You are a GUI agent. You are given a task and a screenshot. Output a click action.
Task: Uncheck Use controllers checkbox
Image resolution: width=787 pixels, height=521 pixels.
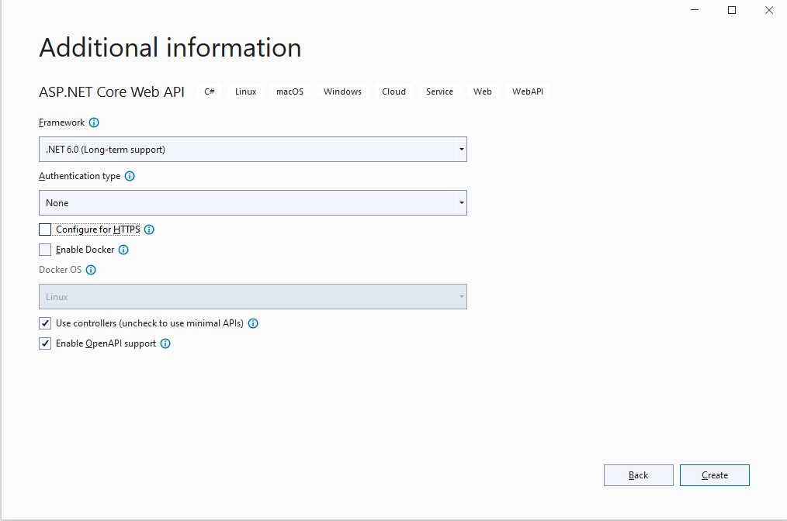click(x=45, y=323)
